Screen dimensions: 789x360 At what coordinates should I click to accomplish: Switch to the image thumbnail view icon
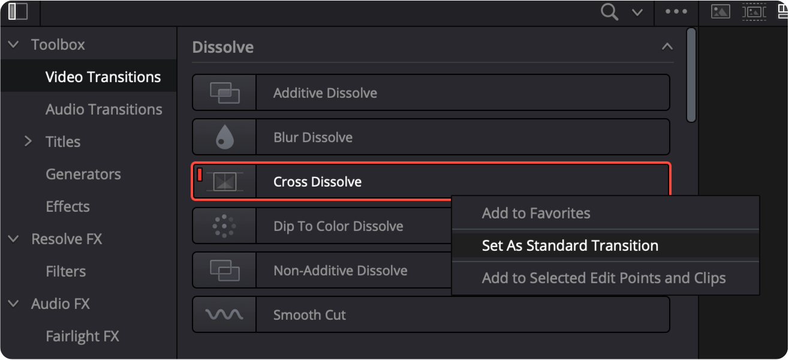[x=720, y=11]
